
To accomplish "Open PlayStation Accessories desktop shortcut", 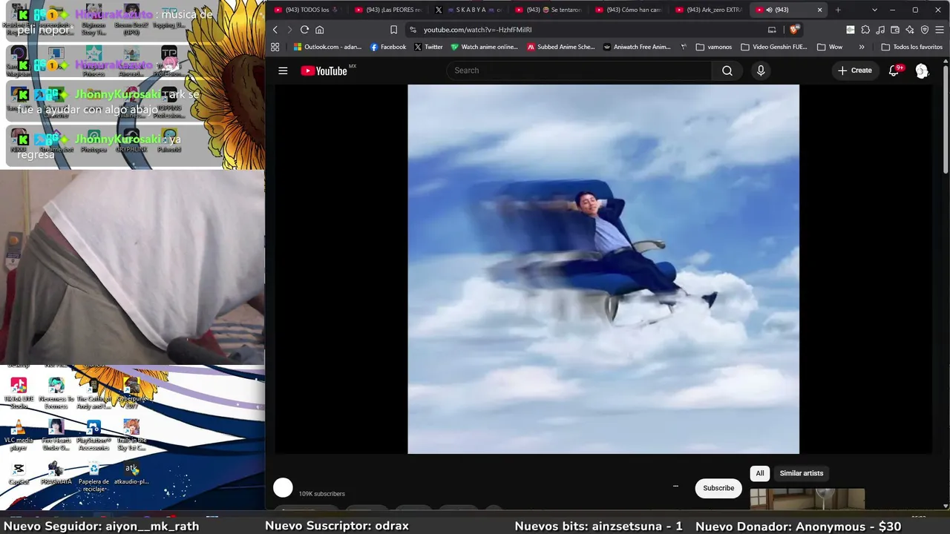I will [94, 435].
